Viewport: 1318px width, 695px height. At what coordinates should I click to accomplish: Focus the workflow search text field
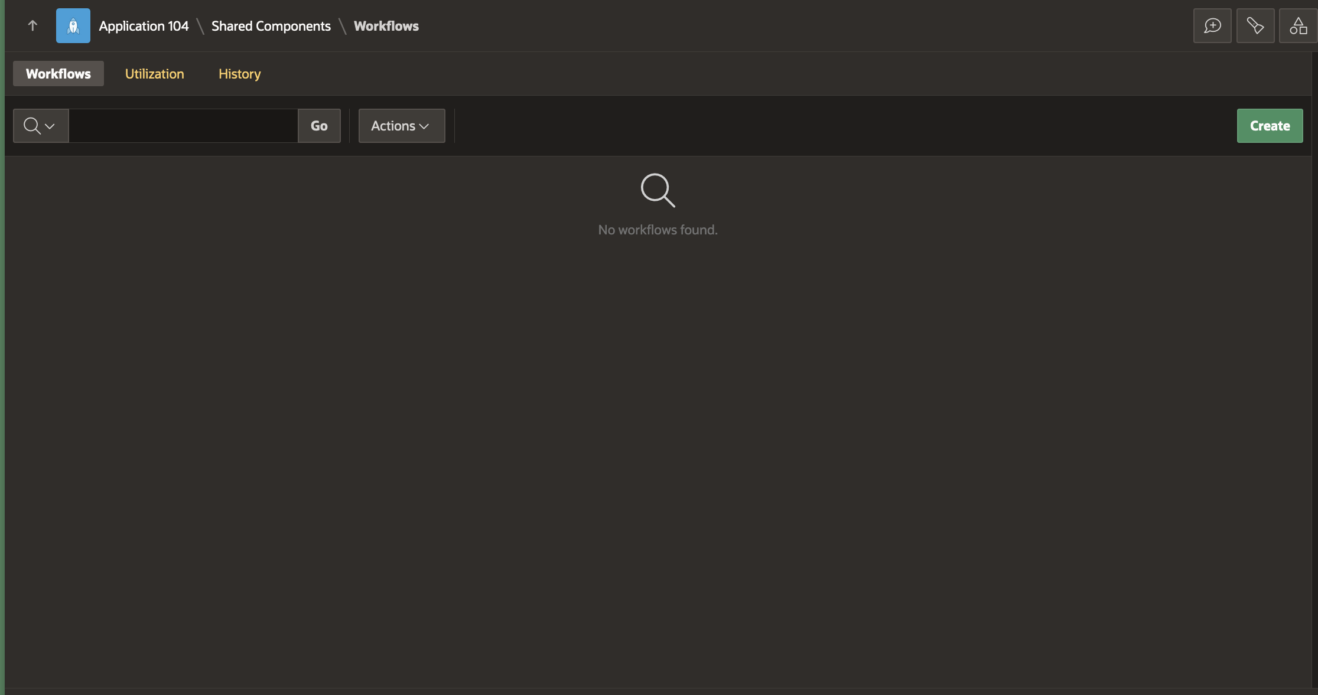pos(183,126)
